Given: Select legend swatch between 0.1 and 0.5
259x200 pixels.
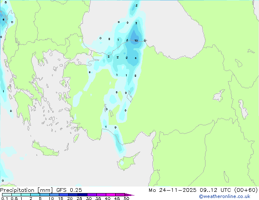Looking at the screenshot, I should tap(7, 195).
